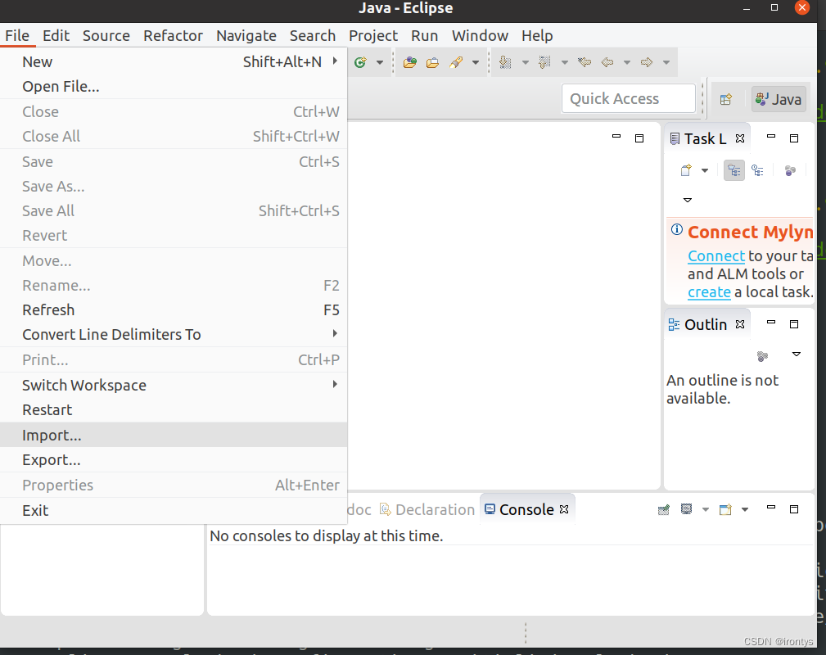The height and width of the screenshot is (655, 826).
Task: Click the Forward navigation arrow icon
Action: 647,63
